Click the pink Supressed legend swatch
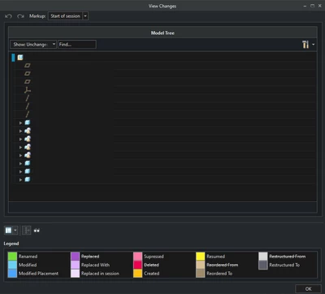Screen dimensions: 325x294 138,257
